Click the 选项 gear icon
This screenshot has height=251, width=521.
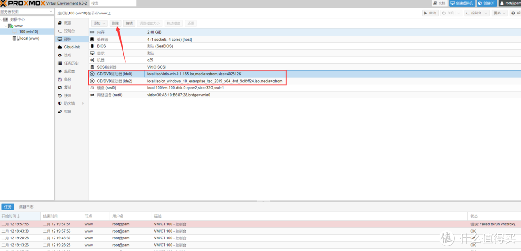click(x=60, y=55)
